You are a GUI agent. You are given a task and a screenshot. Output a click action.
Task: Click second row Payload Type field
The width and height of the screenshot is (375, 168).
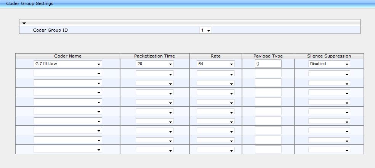[268, 73]
